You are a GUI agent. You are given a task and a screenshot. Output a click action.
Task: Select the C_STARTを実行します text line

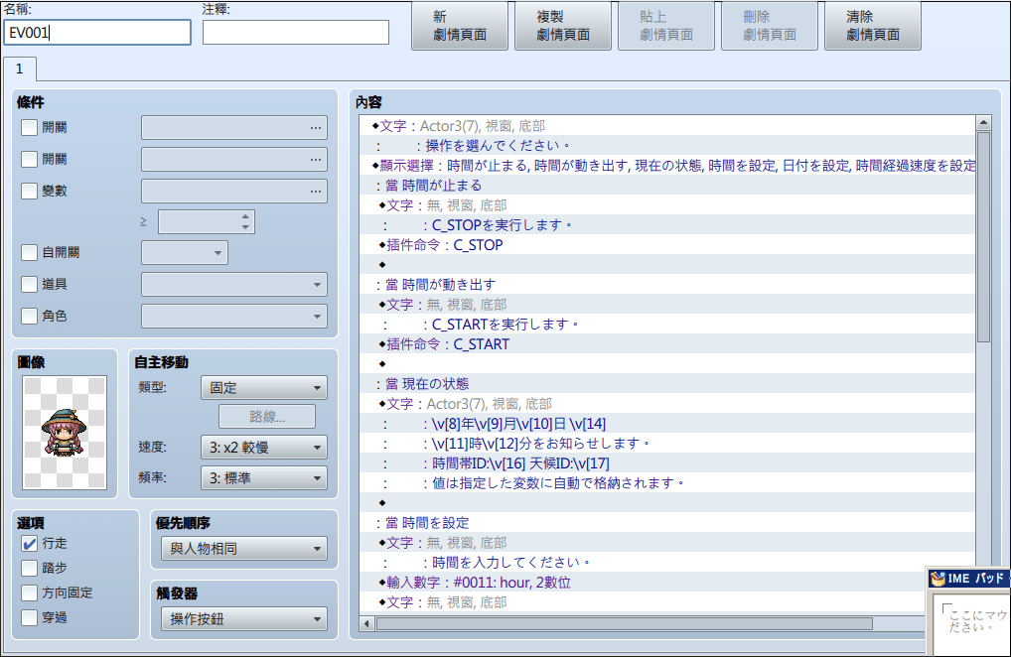[x=668, y=324]
